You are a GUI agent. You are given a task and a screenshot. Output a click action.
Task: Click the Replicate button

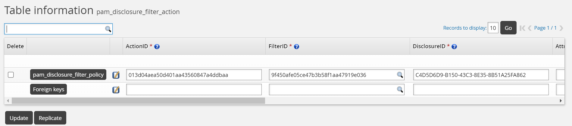[x=50, y=118]
